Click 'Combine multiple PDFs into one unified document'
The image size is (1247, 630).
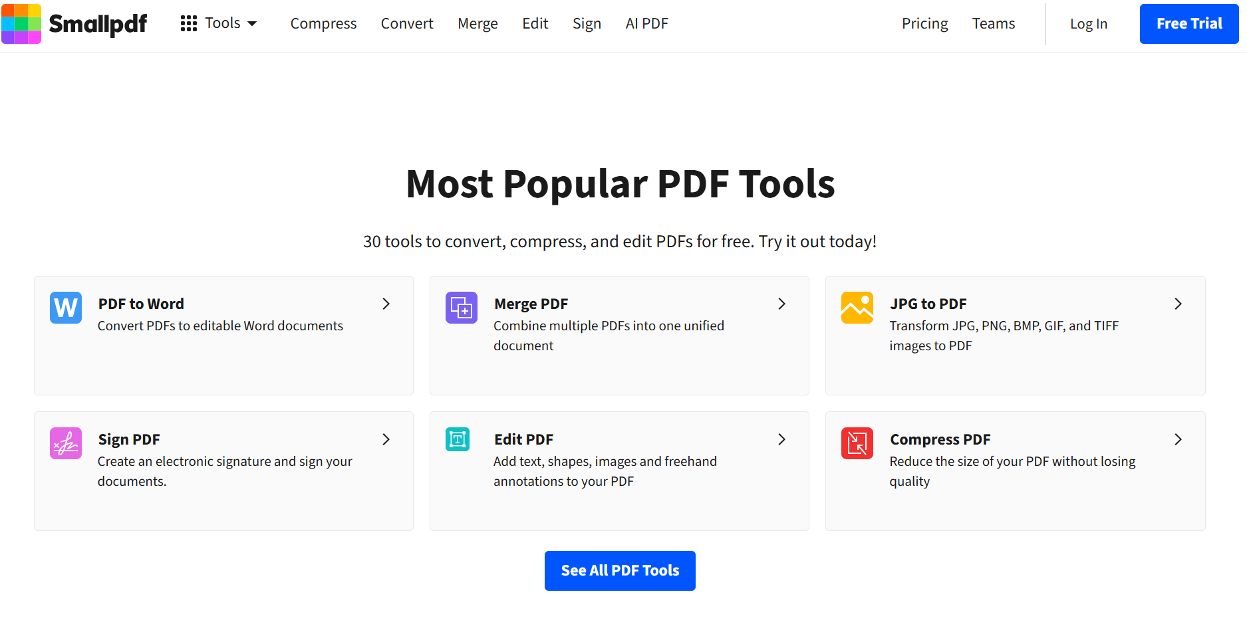click(609, 336)
